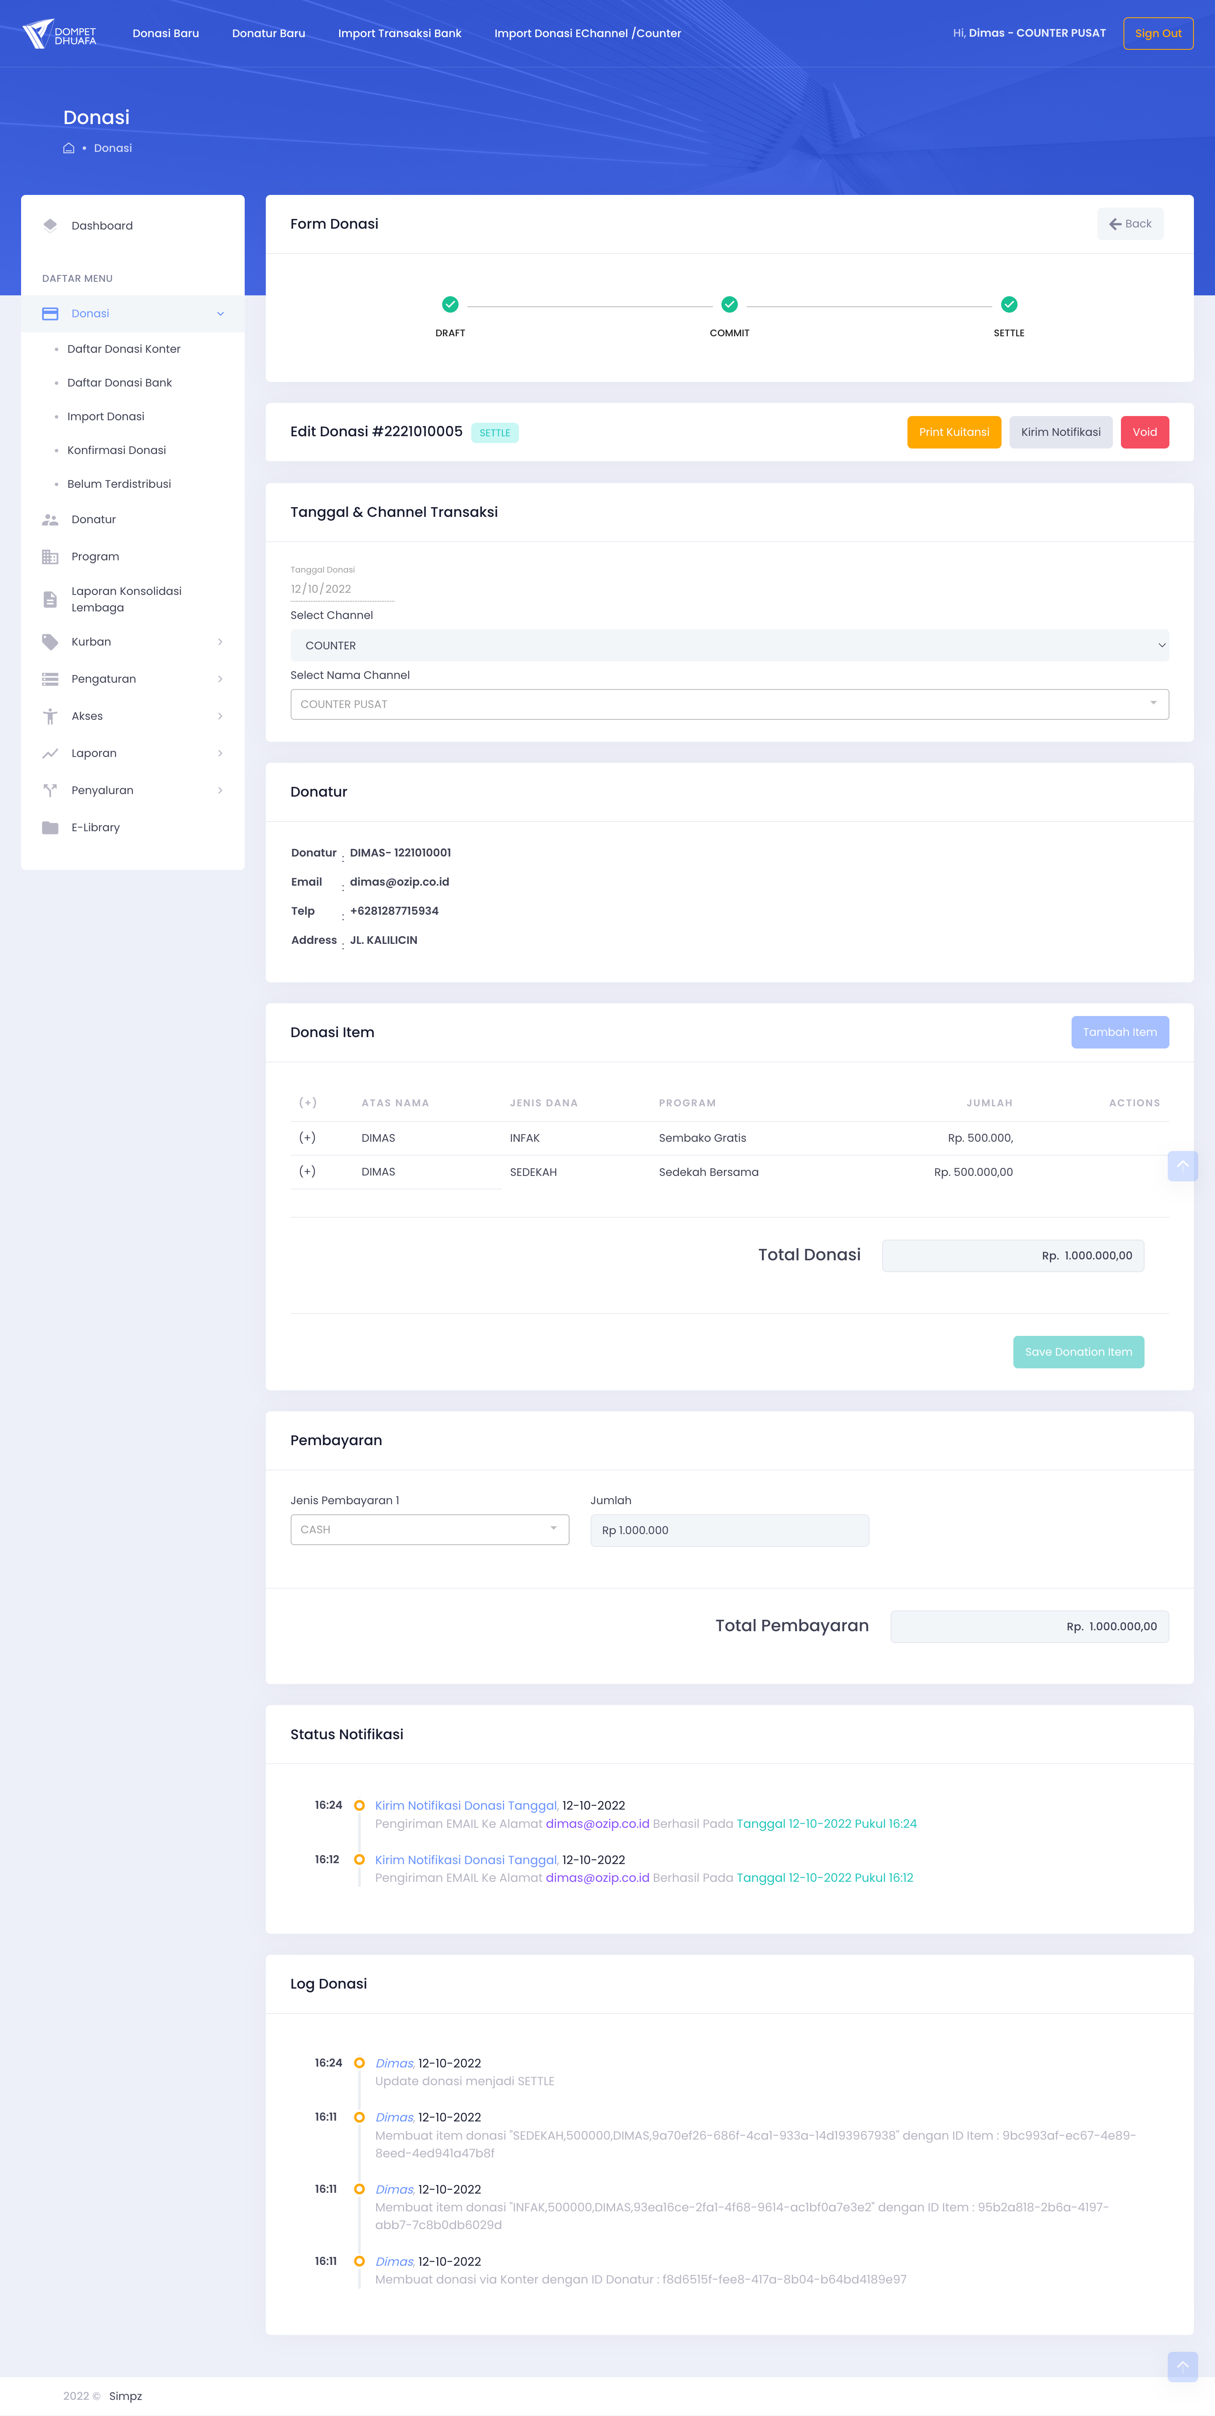Open the CASH payment type dropdown
Screen dimensions: 1215x2416
[x=429, y=1530]
